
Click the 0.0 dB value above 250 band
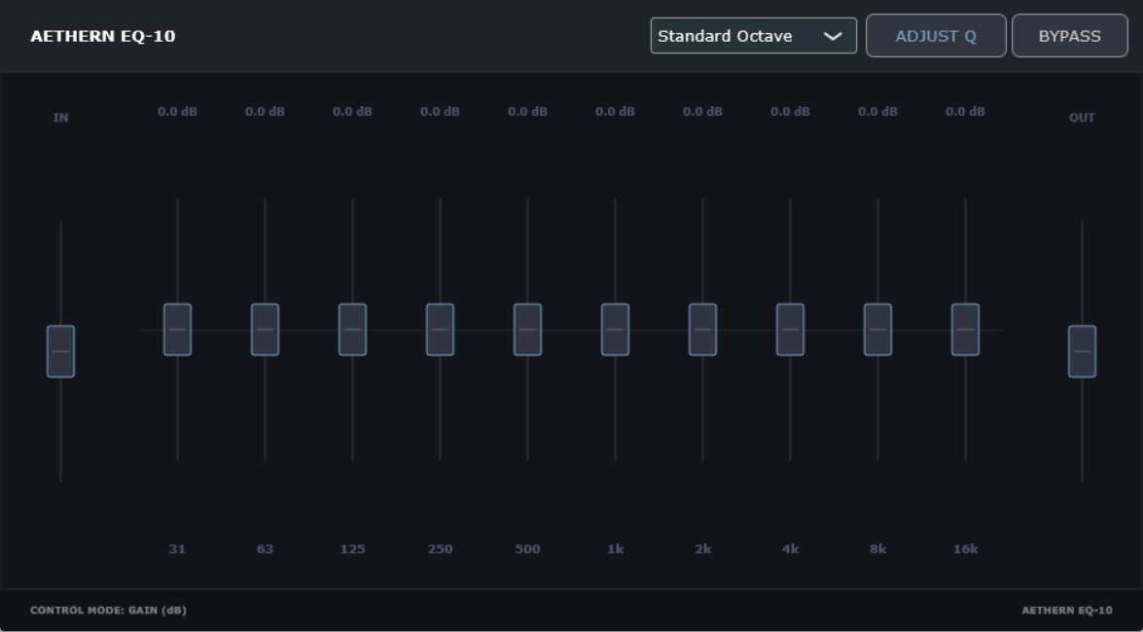click(x=440, y=112)
